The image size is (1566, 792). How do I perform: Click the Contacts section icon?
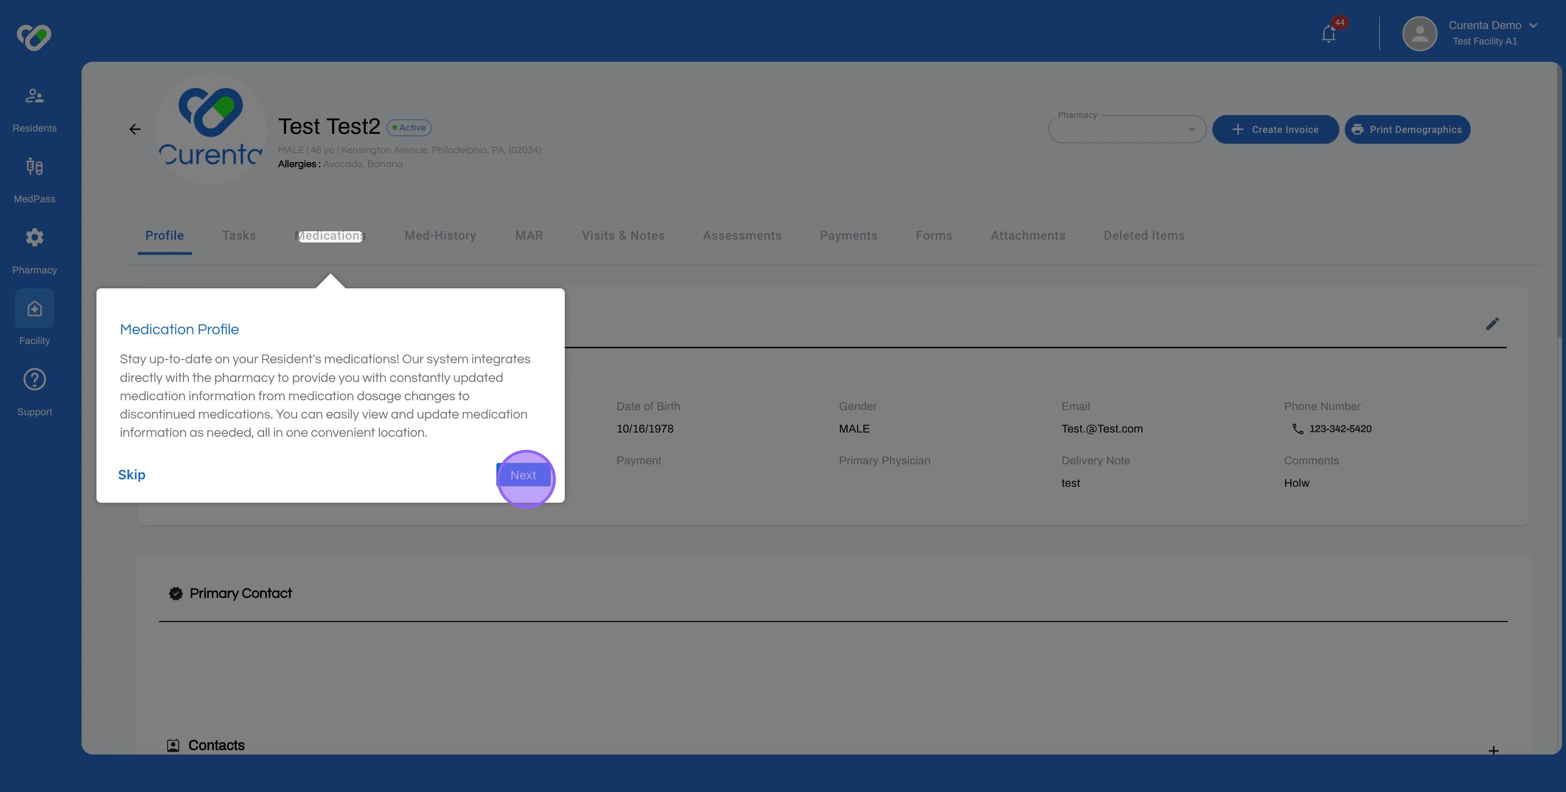pos(173,745)
